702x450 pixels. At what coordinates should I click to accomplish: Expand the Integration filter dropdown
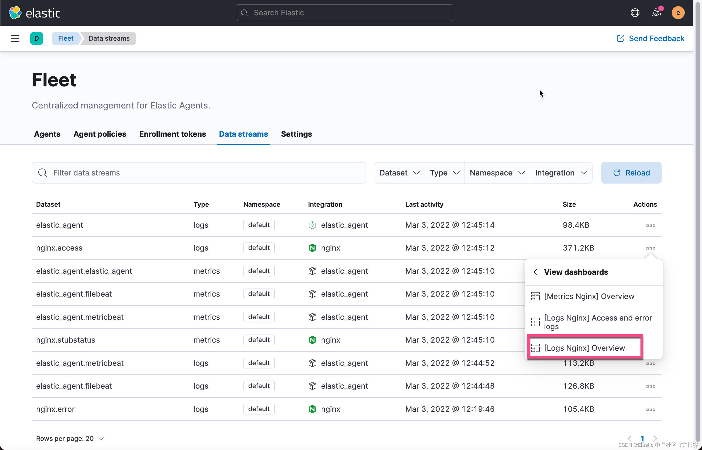pos(561,173)
